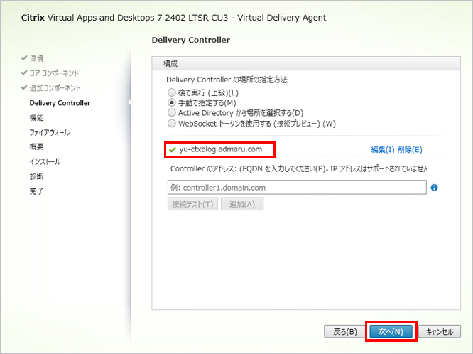473x354 pixels.
Task: Choose Active Directory から場所を選択する option
Action: coord(171,113)
